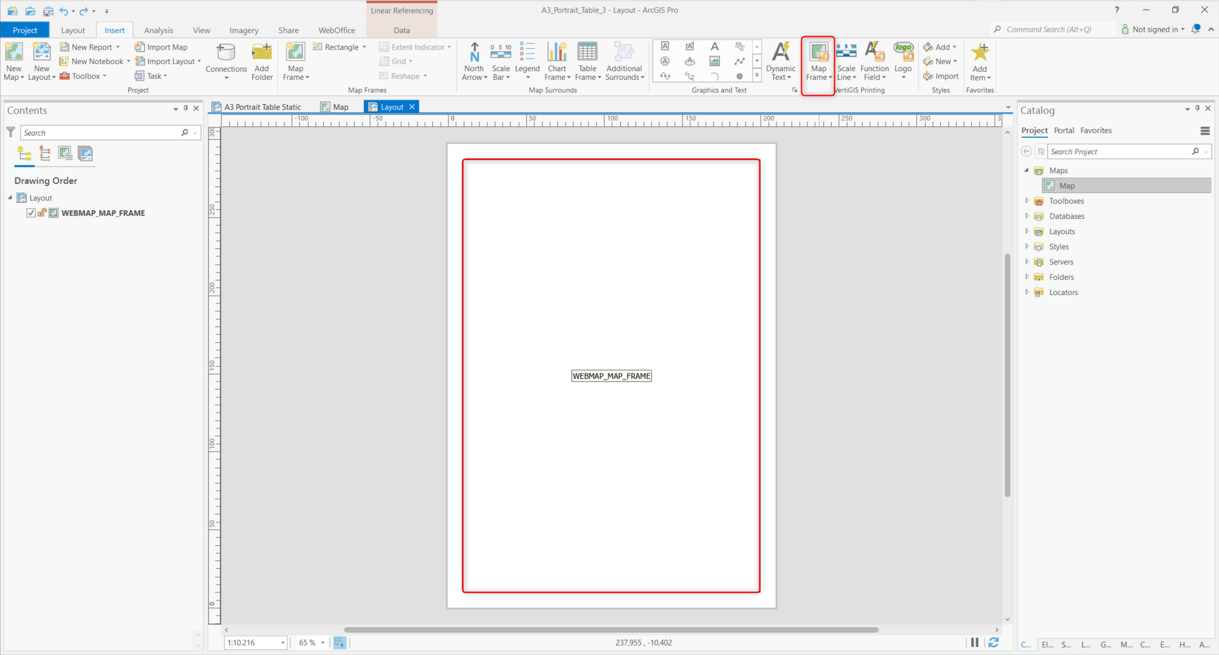The height and width of the screenshot is (655, 1219).
Task: Open the layout scale dropdown showing 1:10.216
Action: pyautogui.click(x=283, y=642)
